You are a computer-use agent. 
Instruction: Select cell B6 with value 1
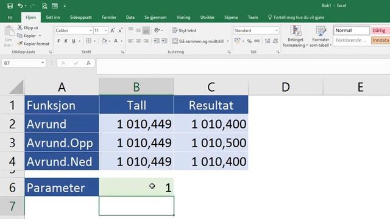point(136,187)
